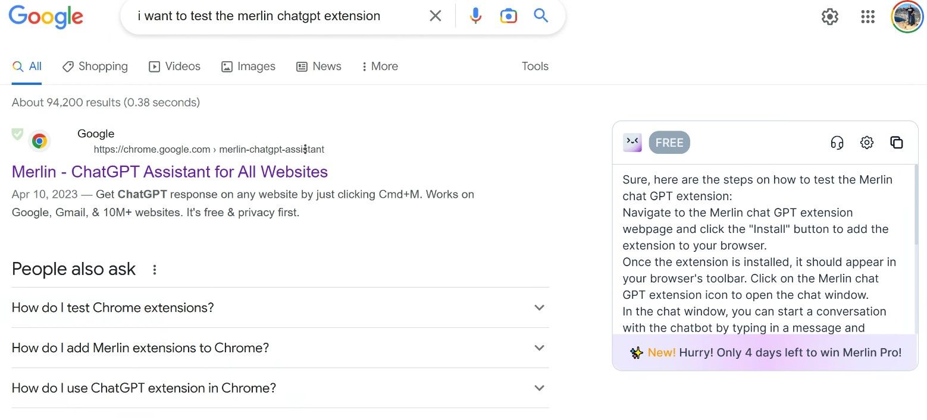Viewport: 927px width, 420px height.
Task: Expand "How do I add Merlin extensions" question
Action: [x=539, y=348]
